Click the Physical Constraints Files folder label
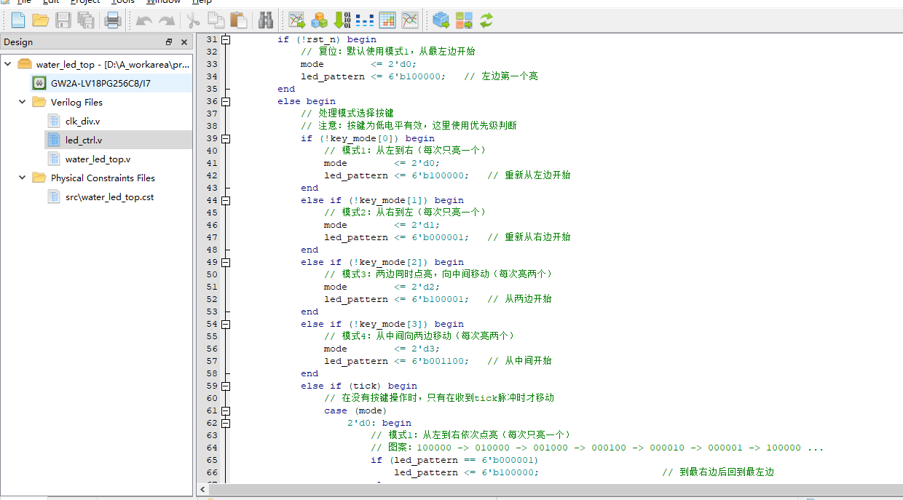 click(103, 178)
